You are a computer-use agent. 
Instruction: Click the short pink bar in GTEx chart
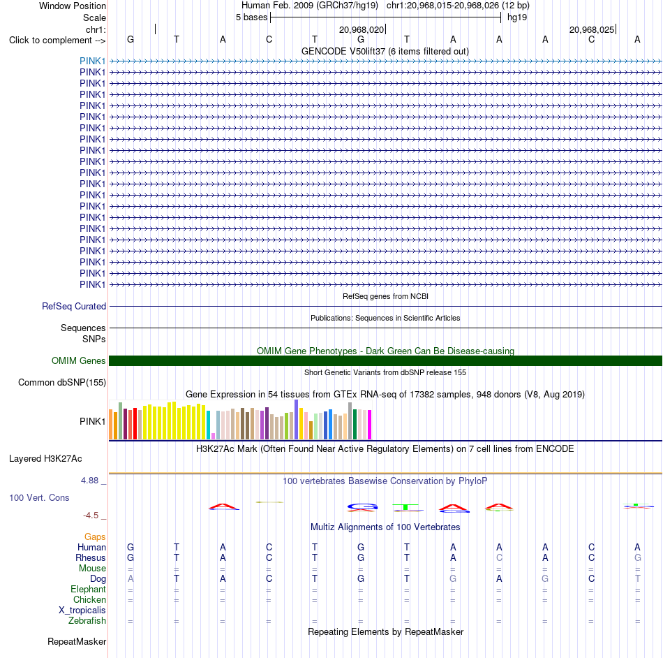[213, 437]
